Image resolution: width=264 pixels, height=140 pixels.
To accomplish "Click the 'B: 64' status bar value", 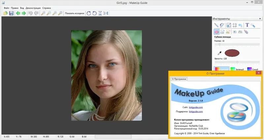I will pyautogui.click(x=84, y=137).
